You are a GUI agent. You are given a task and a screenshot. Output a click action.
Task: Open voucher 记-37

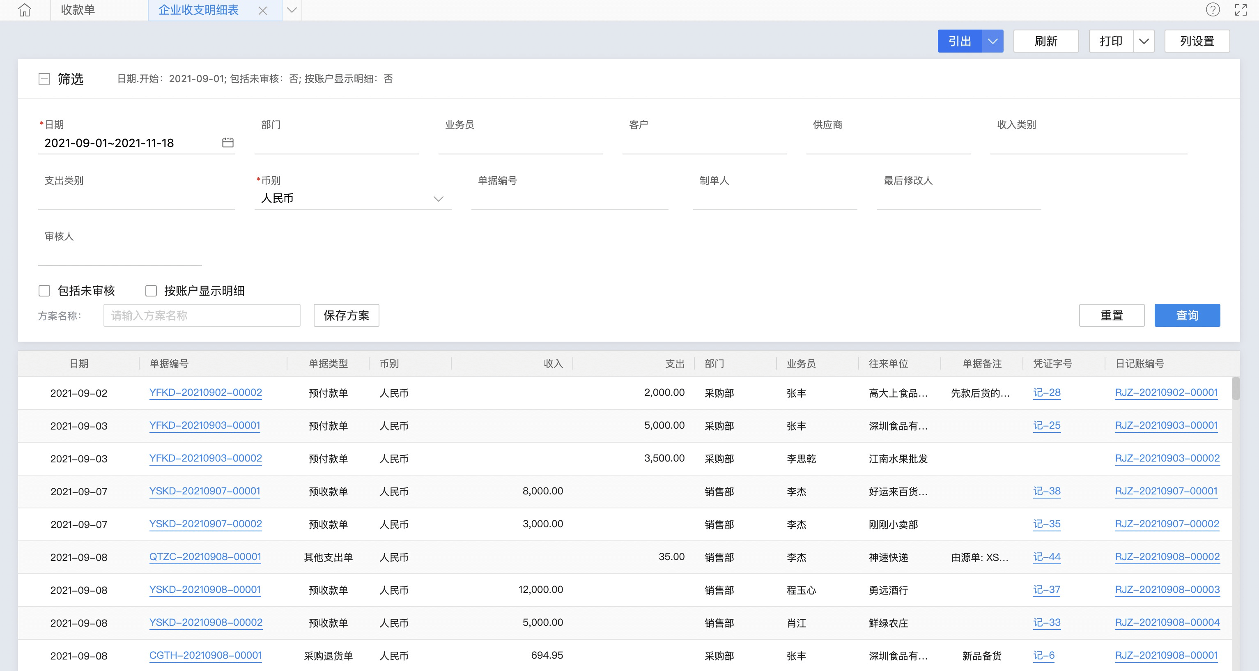[1046, 589]
